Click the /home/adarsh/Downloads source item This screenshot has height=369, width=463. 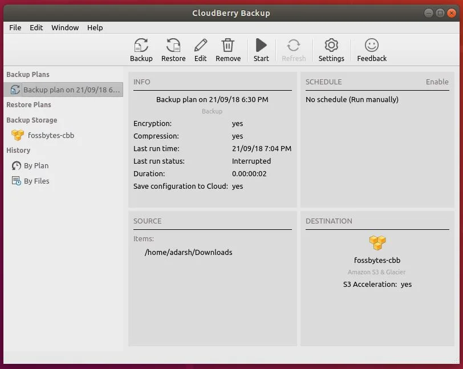188,252
